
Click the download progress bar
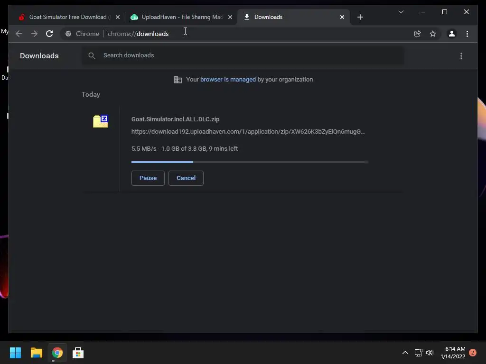pos(250,162)
